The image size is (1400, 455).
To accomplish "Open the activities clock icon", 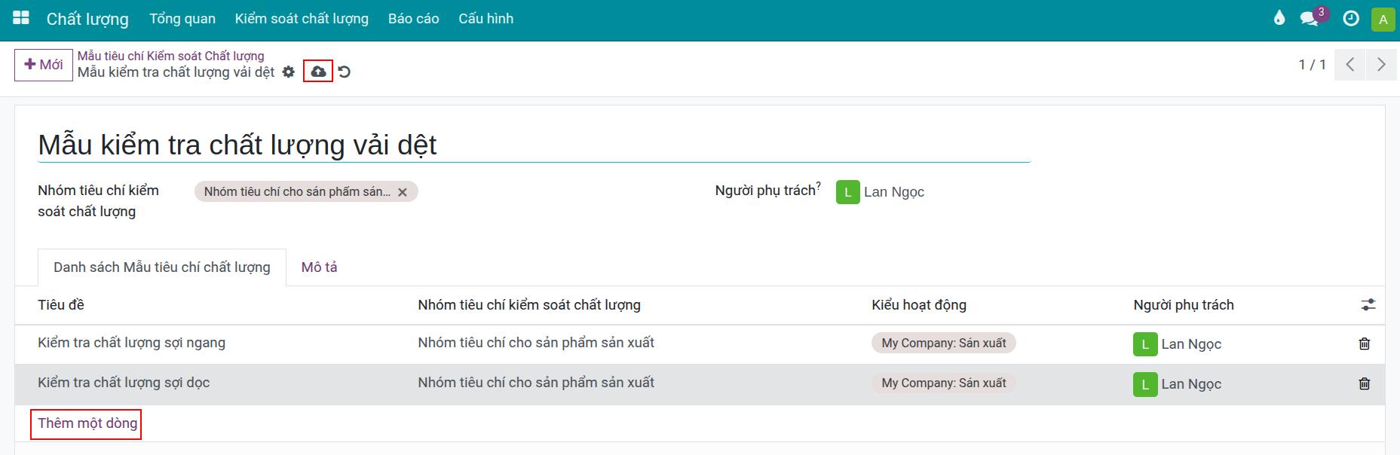I will (x=1351, y=18).
